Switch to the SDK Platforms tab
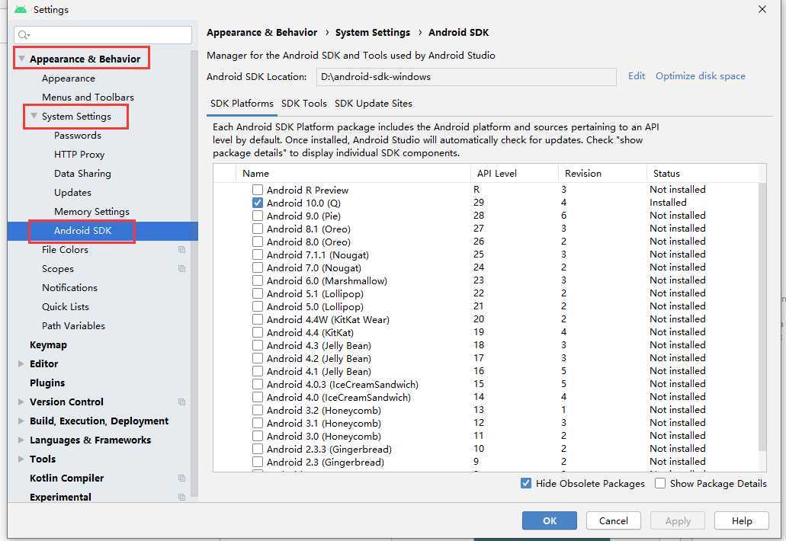This screenshot has height=541, width=786. [x=242, y=103]
